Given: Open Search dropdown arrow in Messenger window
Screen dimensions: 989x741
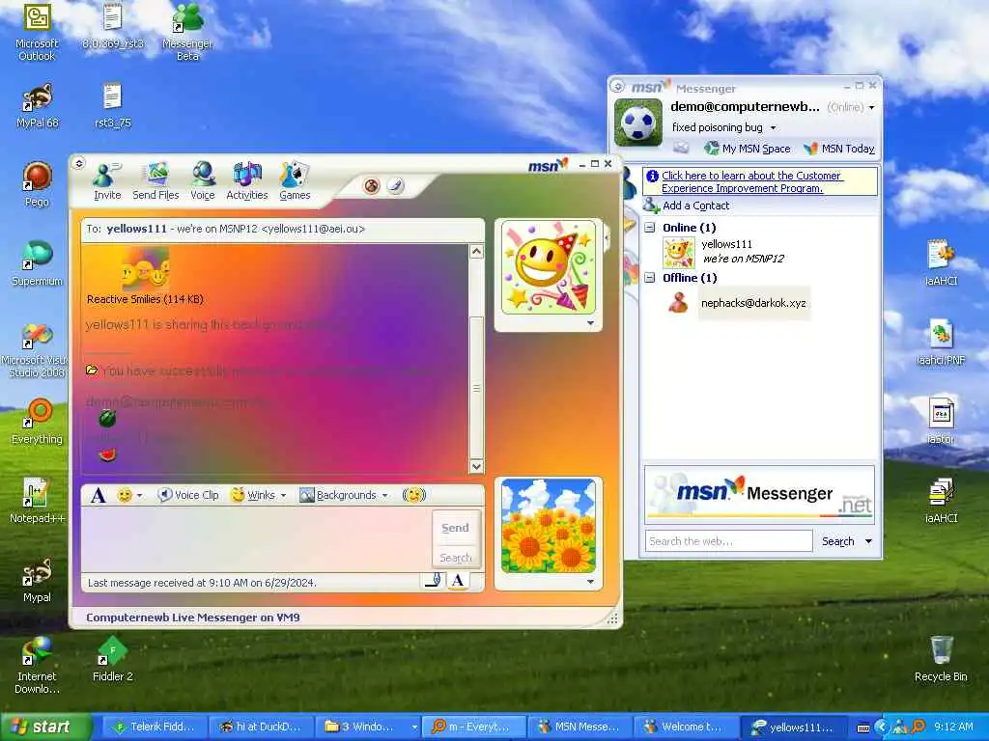Looking at the screenshot, I should click(x=868, y=541).
